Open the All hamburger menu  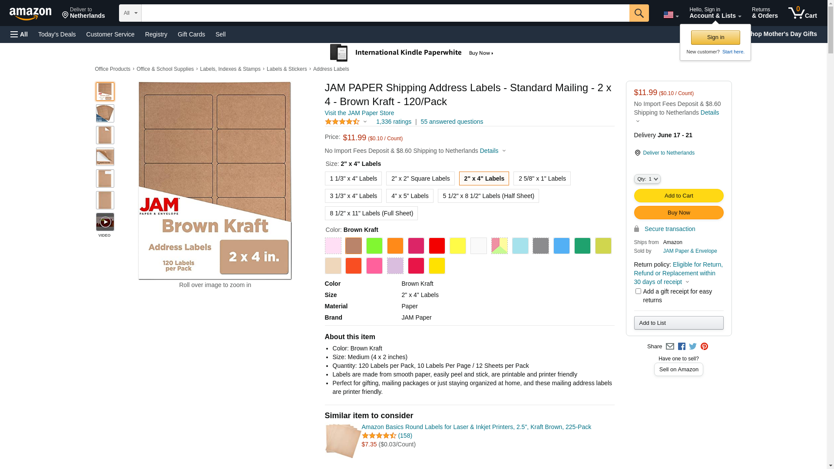point(19,34)
